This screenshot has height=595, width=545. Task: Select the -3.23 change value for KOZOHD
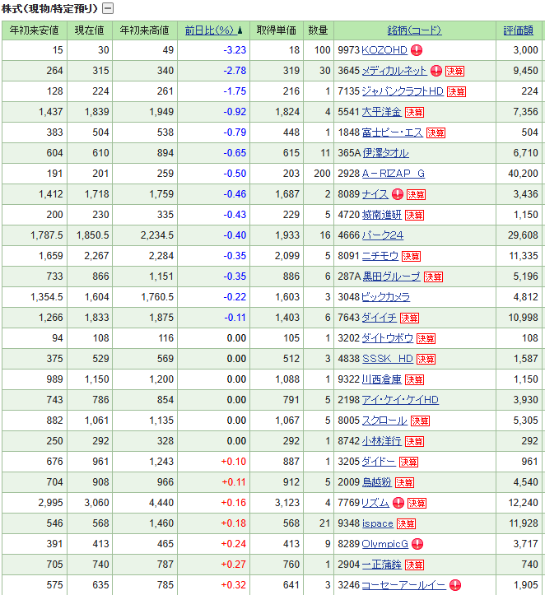[x=235, y=50]
